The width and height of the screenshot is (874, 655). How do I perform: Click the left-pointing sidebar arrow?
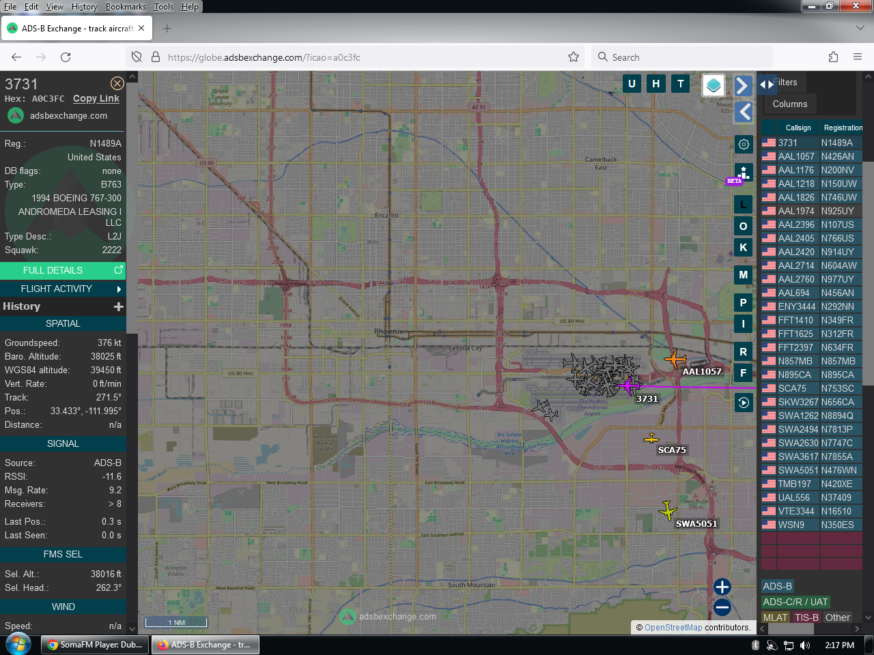click(x=744, y=112)
